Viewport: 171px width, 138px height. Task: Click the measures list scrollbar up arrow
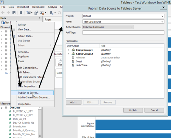40,108
